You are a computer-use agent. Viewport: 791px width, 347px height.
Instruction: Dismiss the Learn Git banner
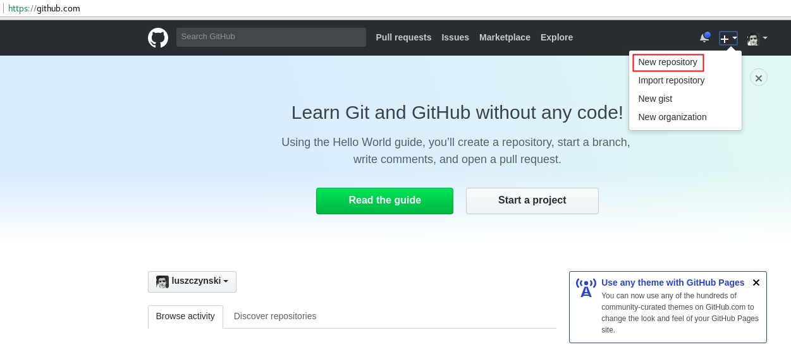click(759, 78)
